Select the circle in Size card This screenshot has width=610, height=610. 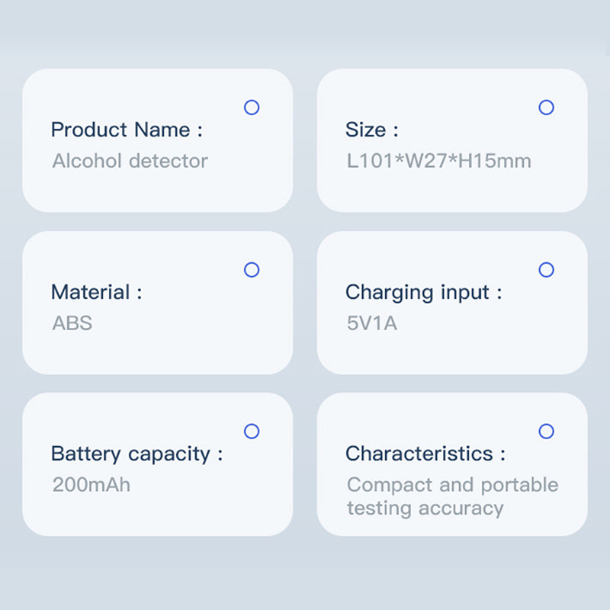[x=546, y=108]
